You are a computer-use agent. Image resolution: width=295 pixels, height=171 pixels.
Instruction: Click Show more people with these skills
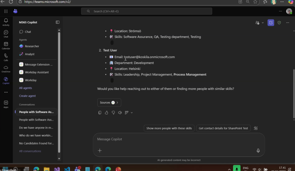(x=169, y=128)
